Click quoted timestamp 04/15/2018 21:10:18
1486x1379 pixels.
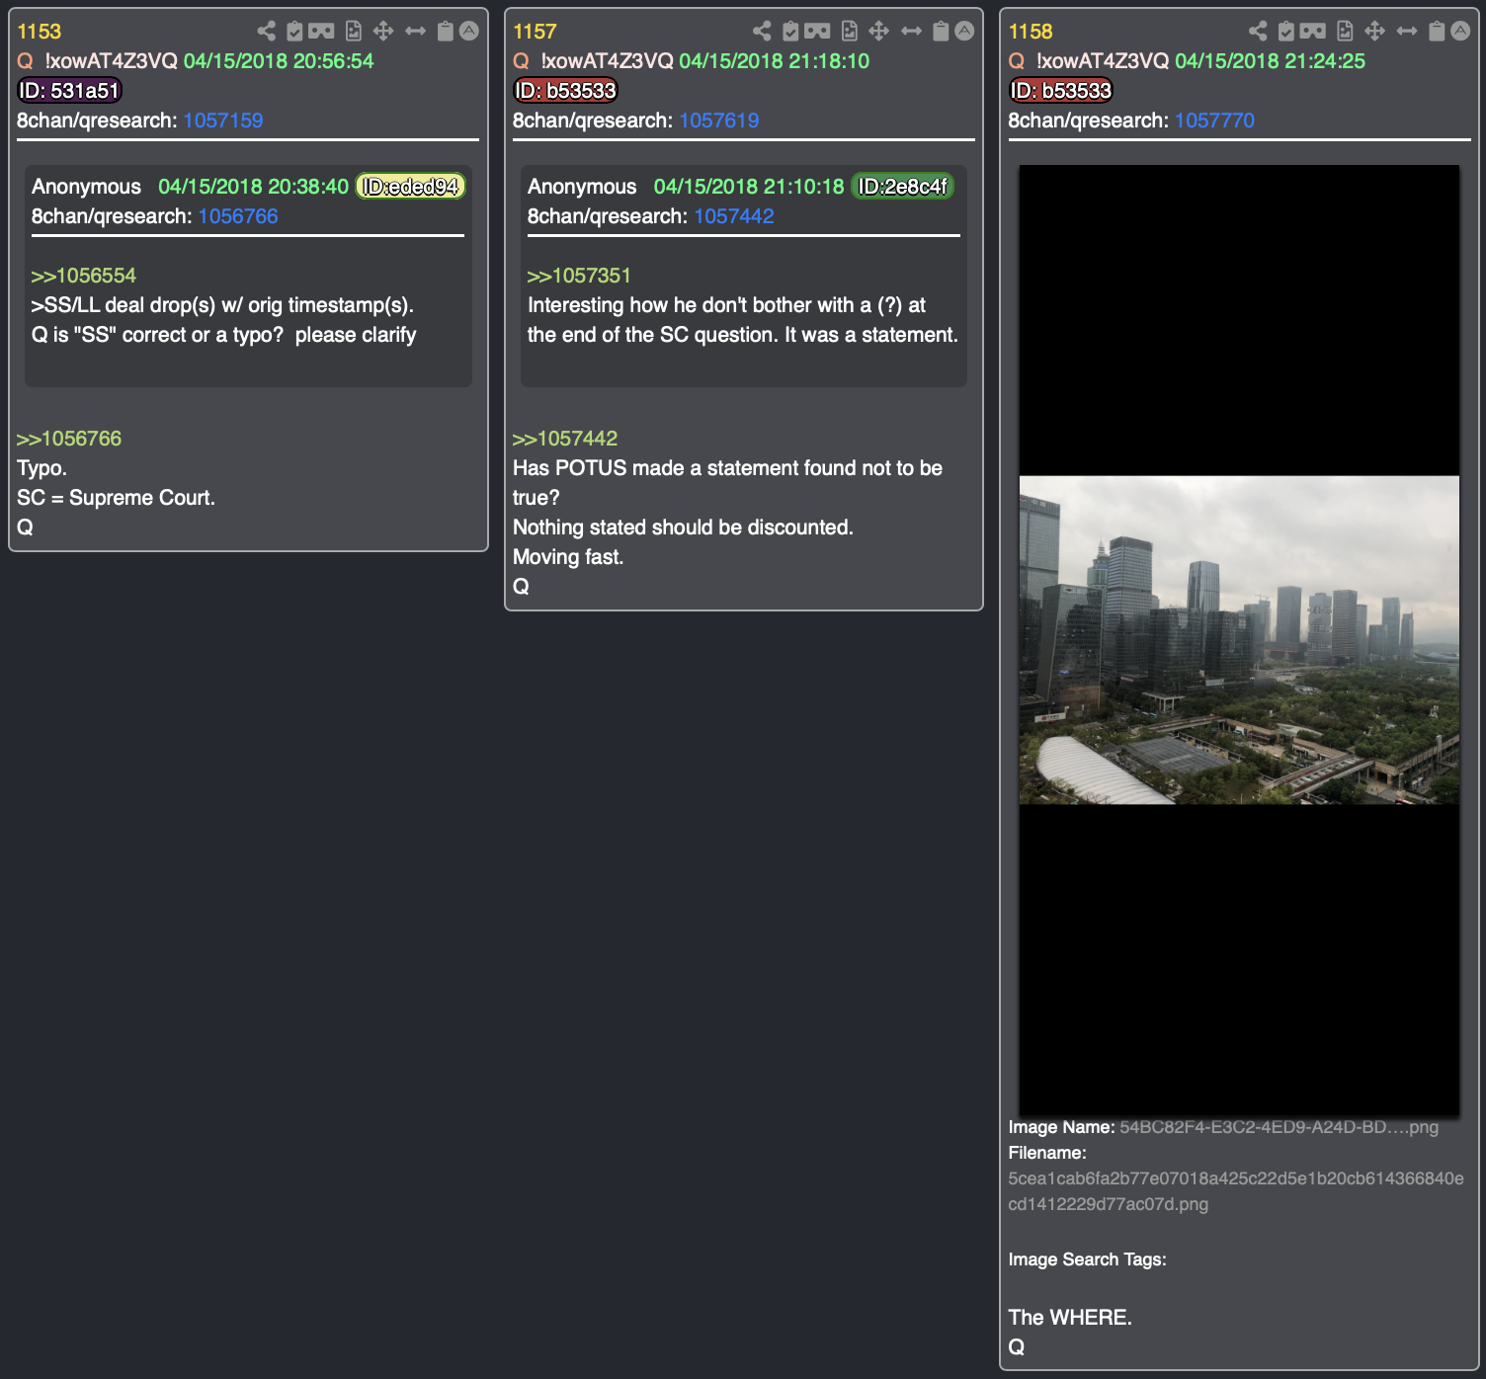pos(749,187)
